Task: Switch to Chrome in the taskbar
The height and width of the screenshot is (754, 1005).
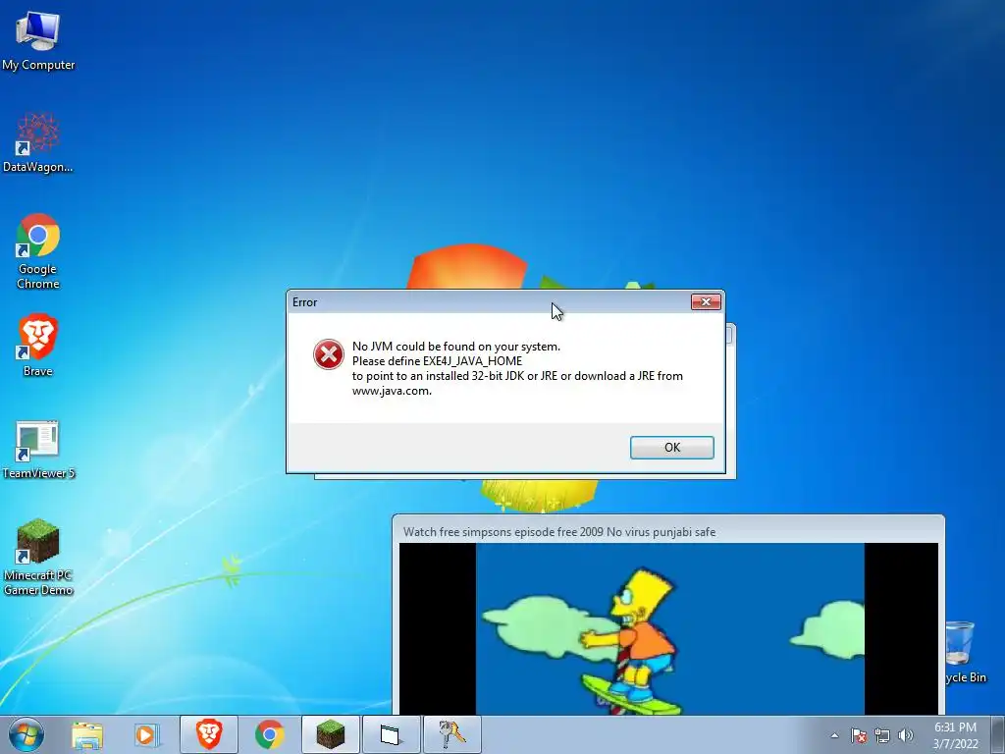Action: tap(270, 734)
